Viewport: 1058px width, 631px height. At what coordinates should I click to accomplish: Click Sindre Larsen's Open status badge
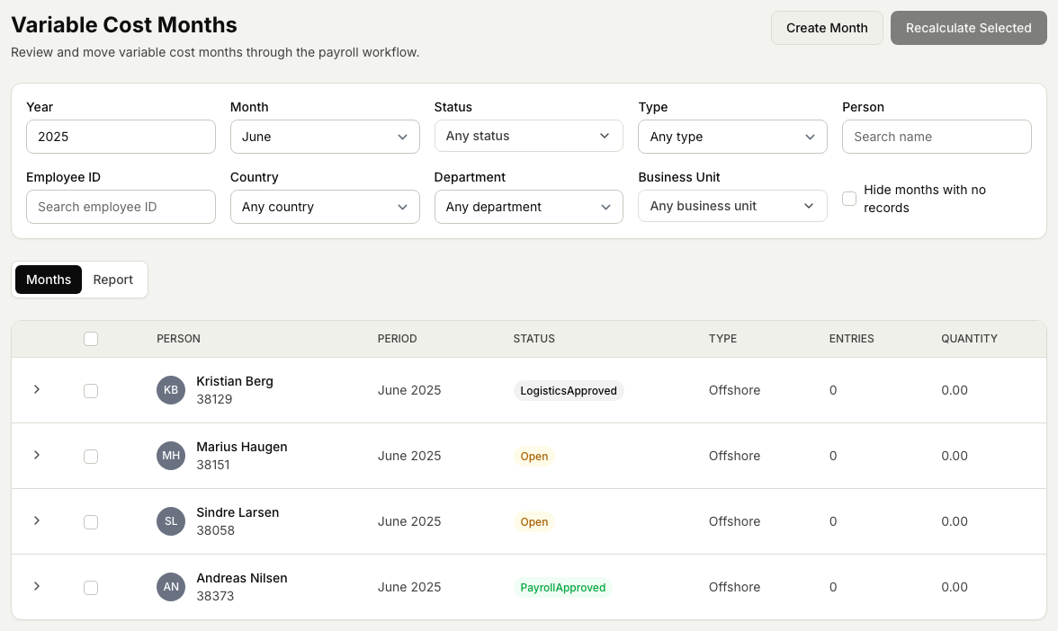pyautogui.click(x=533, y=521)
